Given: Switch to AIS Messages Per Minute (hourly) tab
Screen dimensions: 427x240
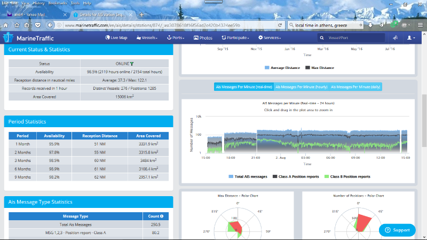Looking at the screenshot, I should point(301,87).
